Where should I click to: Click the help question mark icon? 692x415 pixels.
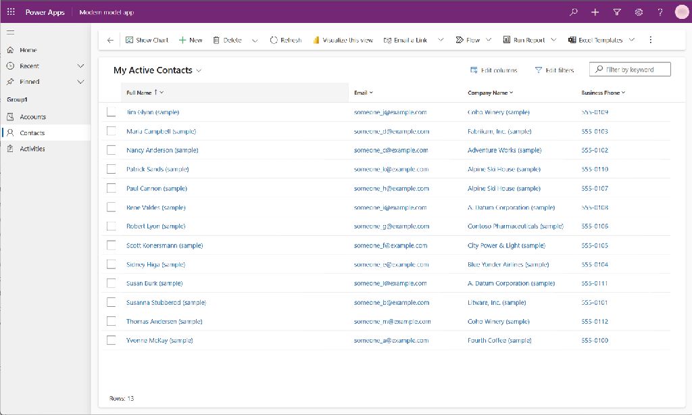click(x=660, y=12)
